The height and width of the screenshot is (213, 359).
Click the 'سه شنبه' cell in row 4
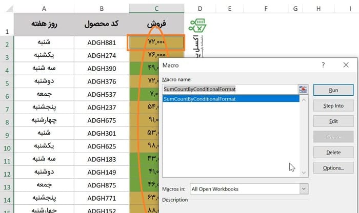pos(44,69)
